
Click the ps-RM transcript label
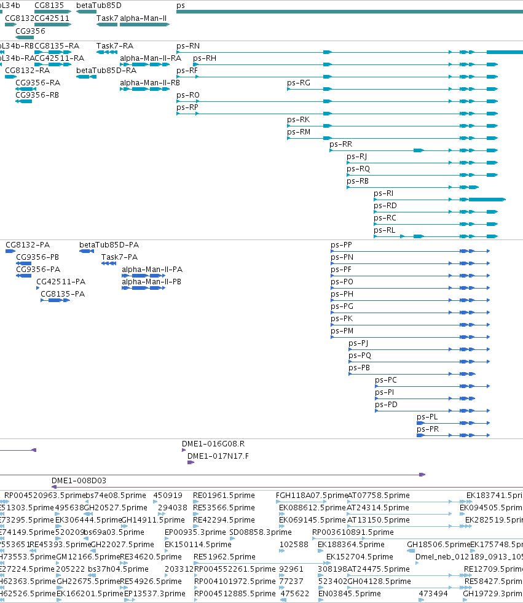point(299,132)
